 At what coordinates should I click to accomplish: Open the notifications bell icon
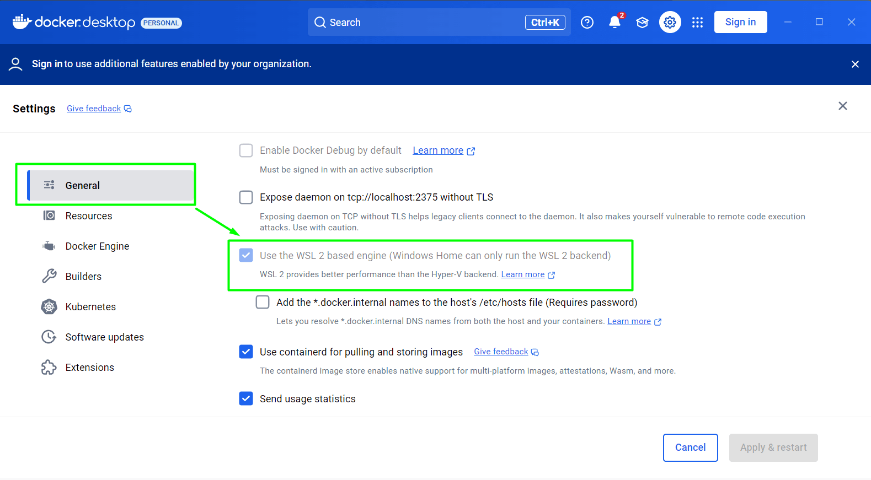614,22
